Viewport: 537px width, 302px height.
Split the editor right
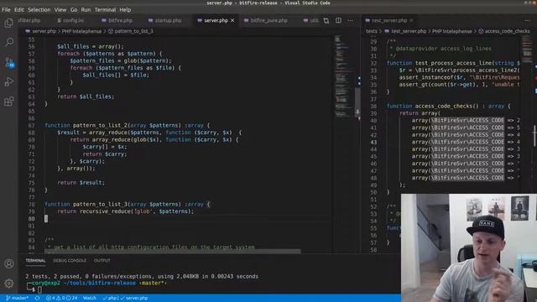click(x=338, y=20)
